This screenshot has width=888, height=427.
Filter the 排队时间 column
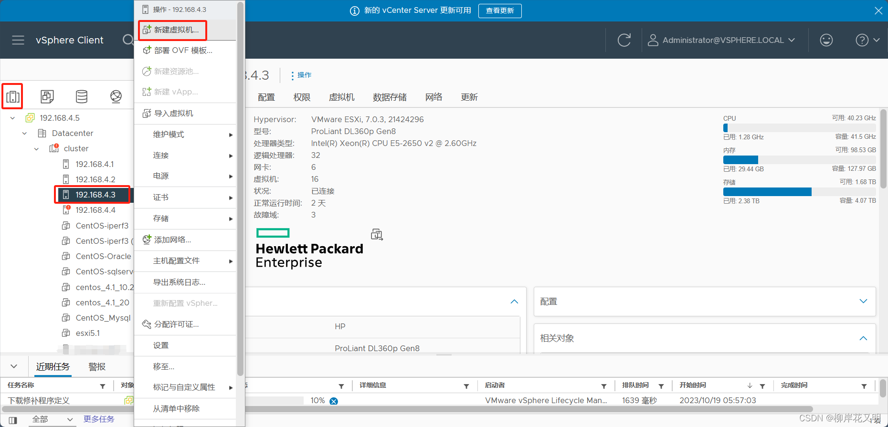pyautogui.click(x=661, y=386)
